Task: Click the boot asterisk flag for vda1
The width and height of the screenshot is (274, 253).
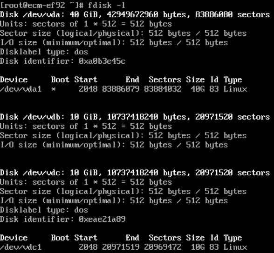Action: [x=54, y=89]
